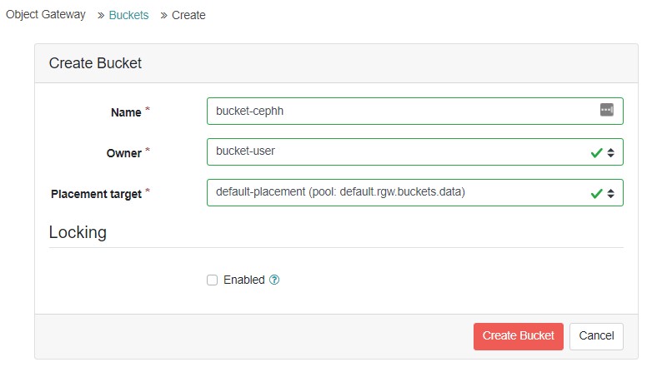Viewport: 647px width, 367px height.
Task: Enable the Locking checkbox
Action: [212, 280]
